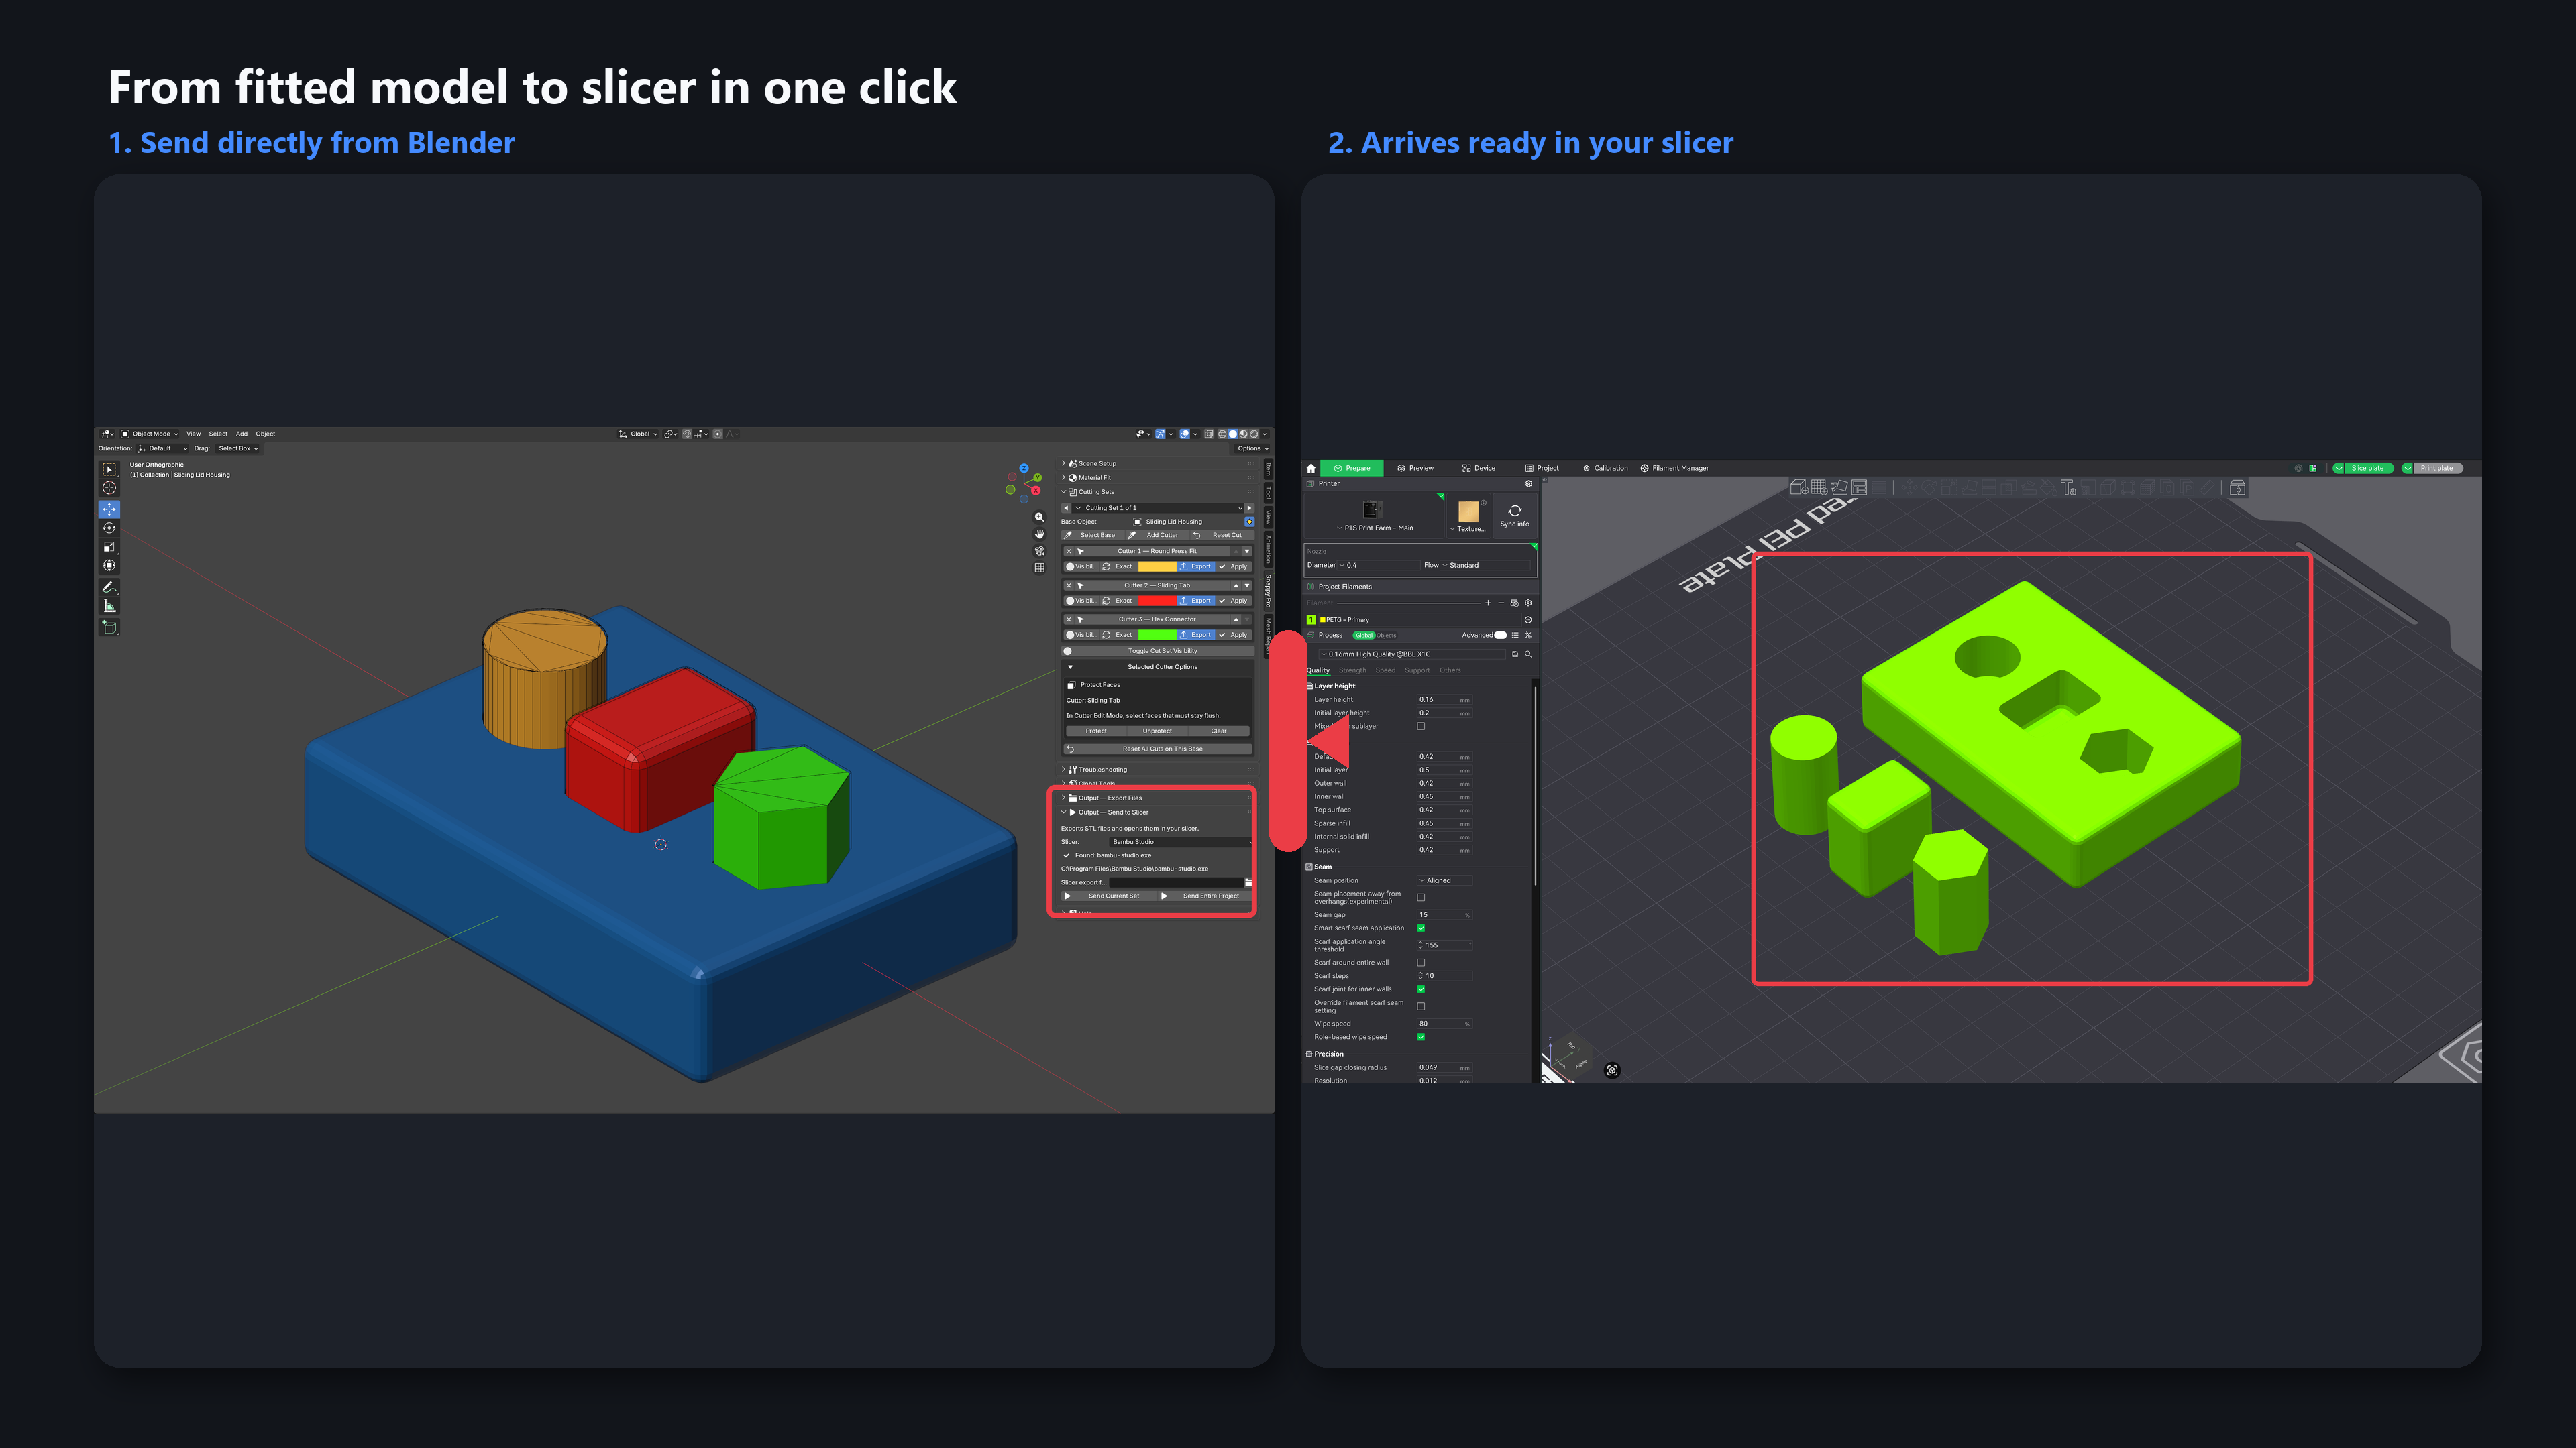Uncheck Scarf joint for inner walls

(1421, 989)
